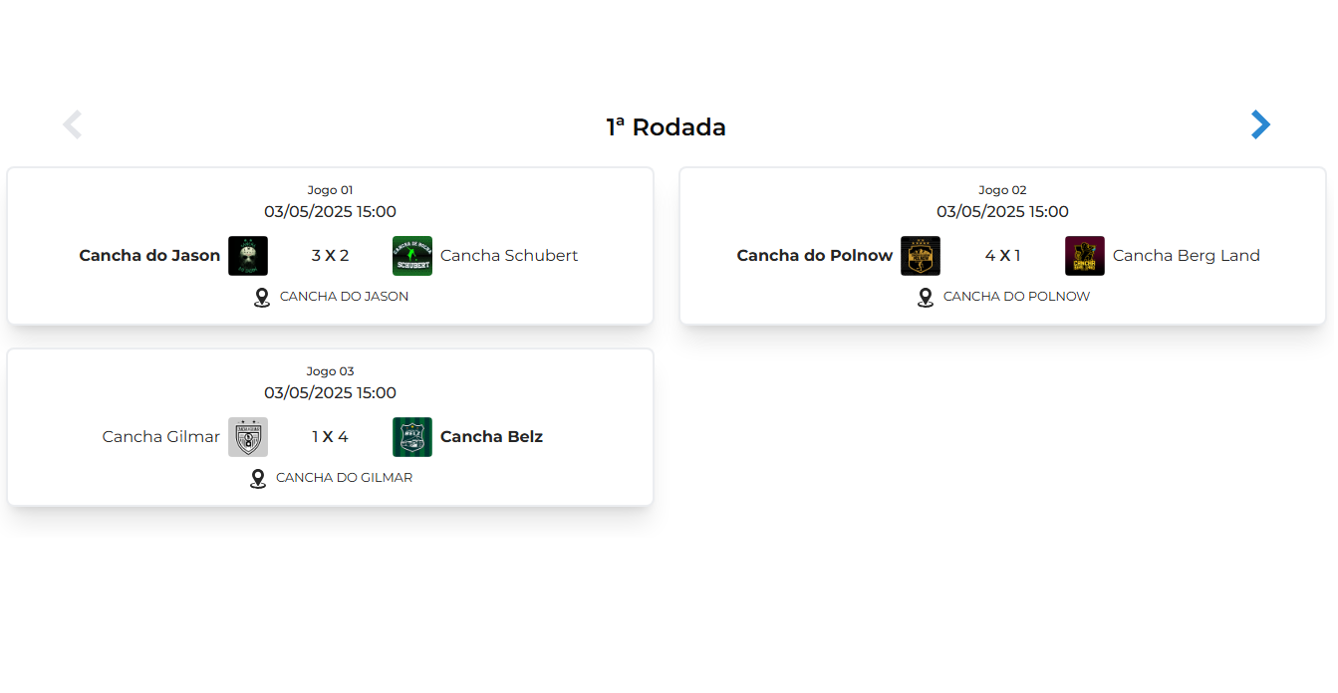Viewport: 1338px width, 693px height.
Task: Open Cancha Schubert team crest
Action: pos(412,256)
